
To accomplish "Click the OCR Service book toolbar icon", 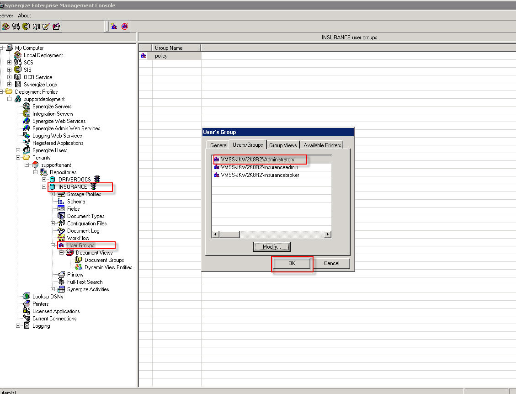I will click(36, 27).
